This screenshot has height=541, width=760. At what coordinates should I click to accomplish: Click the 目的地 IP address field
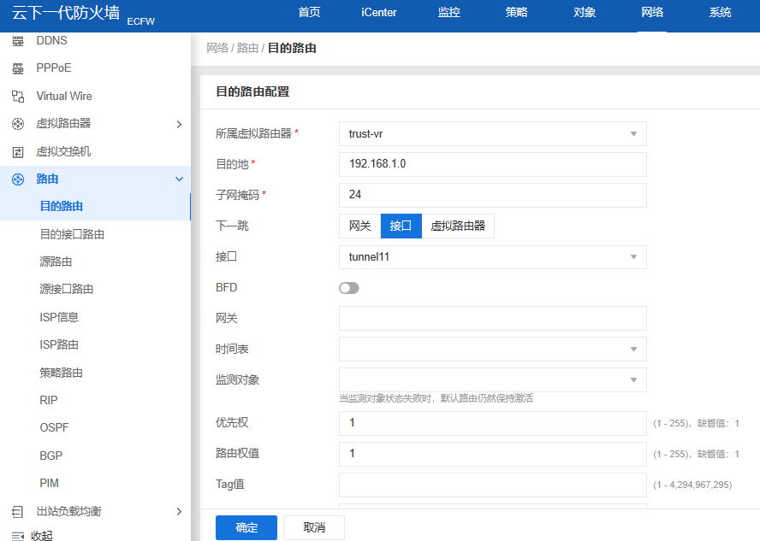[x=492, y=164]
